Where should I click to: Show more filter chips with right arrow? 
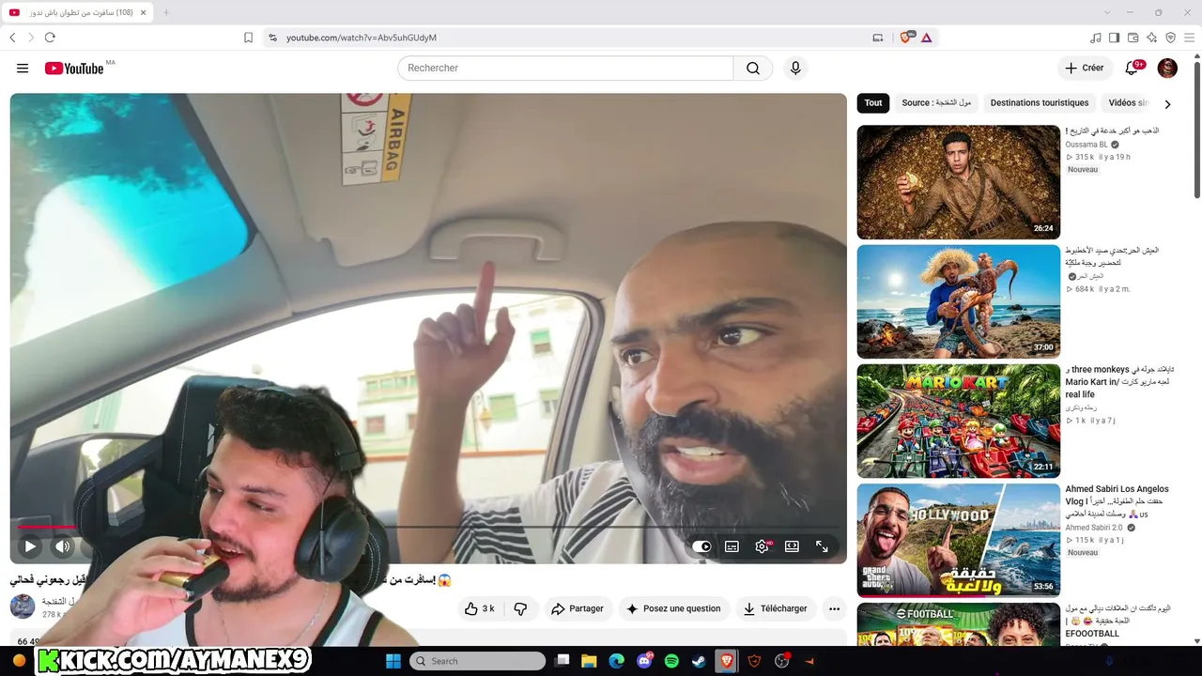1167,104
